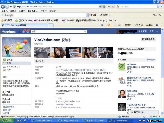Screen dimensions: 164x123
Task: Click the IE Help question mark icon
Action: pyautogui.click(x=157, y=25)
